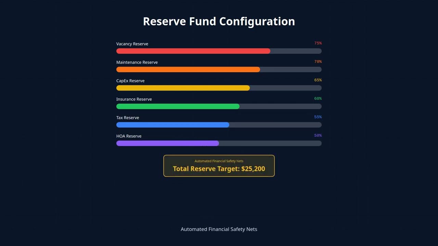Click the Tax Reserve label
The image size is (438, 246).
point(128,118)
